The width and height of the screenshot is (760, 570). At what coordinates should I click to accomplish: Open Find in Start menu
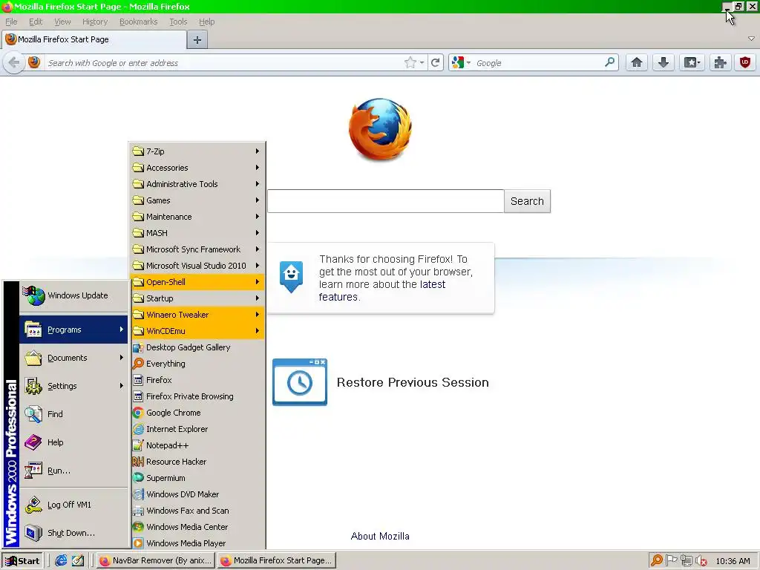click(73, 414)
